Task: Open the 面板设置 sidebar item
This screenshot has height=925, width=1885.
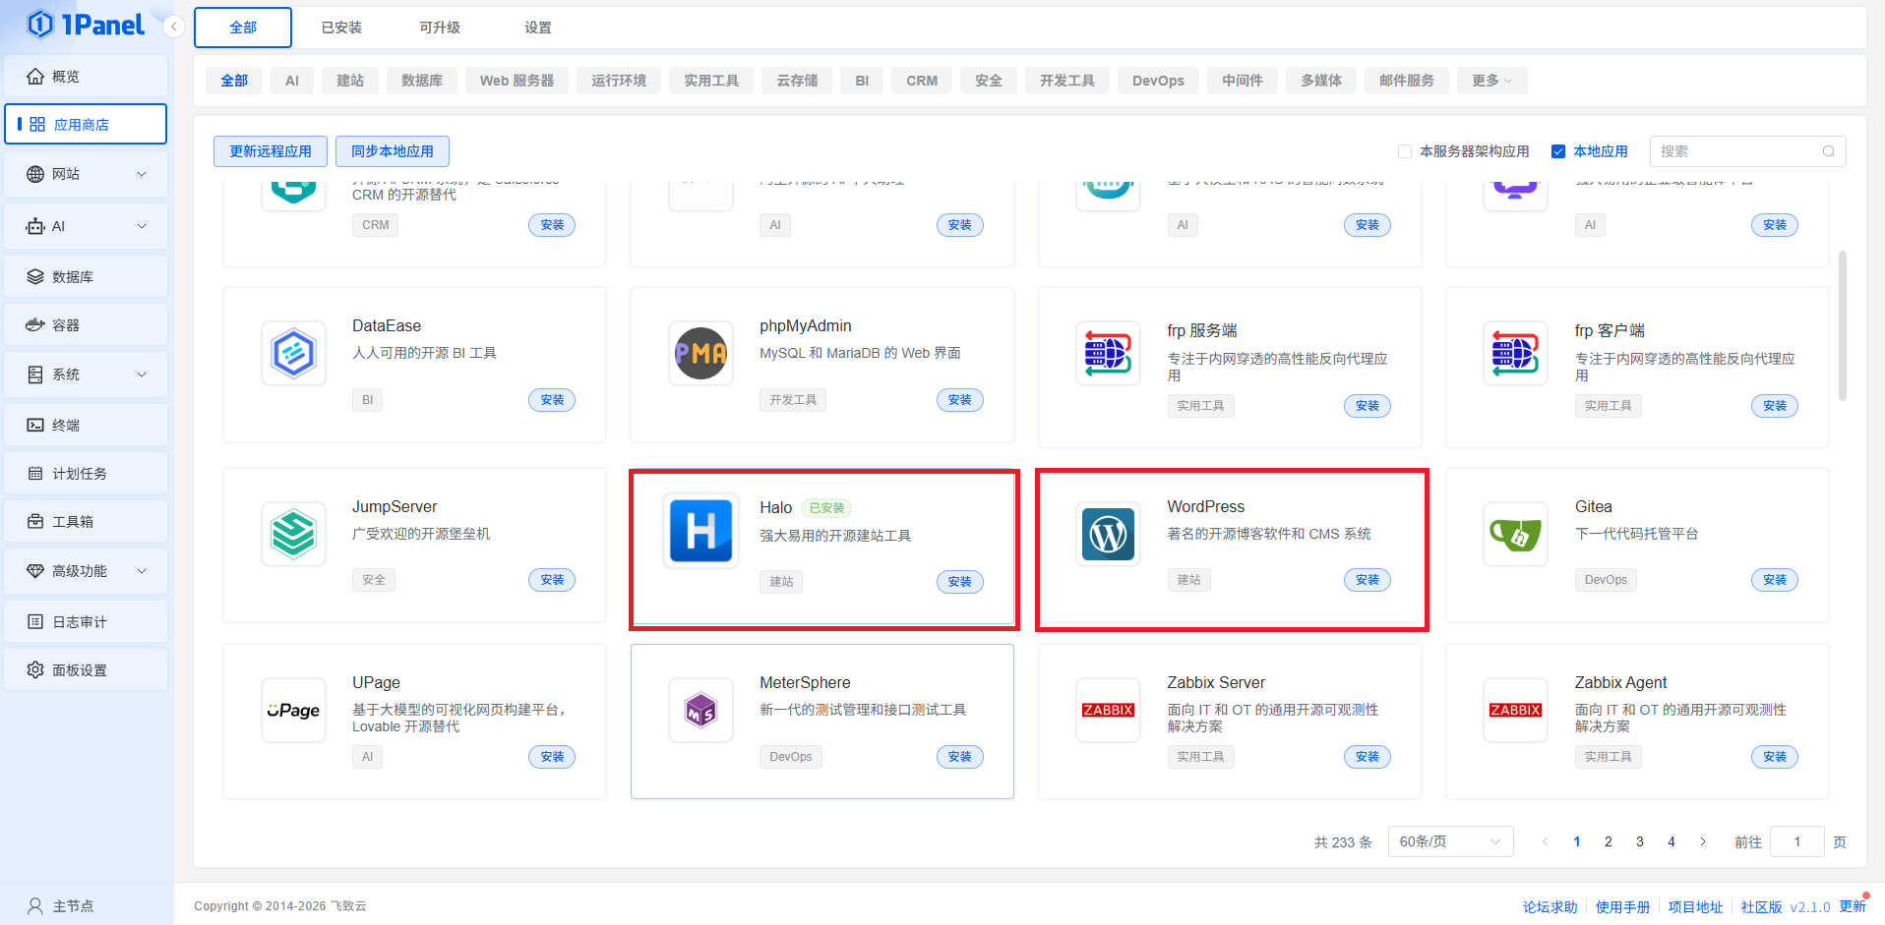Action: pos(86,670)
